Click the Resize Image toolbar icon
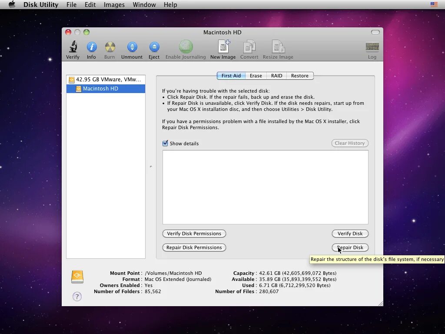Image resolution: width=445 pixels, height=334 pixels. (x=278, y=47)
